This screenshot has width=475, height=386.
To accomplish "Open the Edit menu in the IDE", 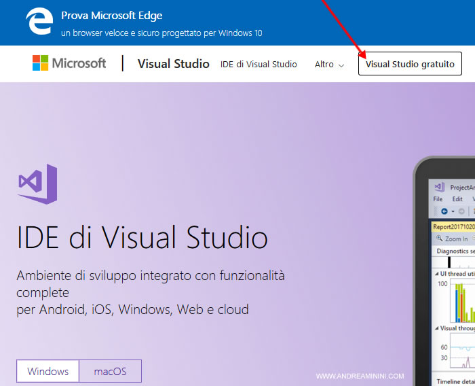I will point(457,199).
